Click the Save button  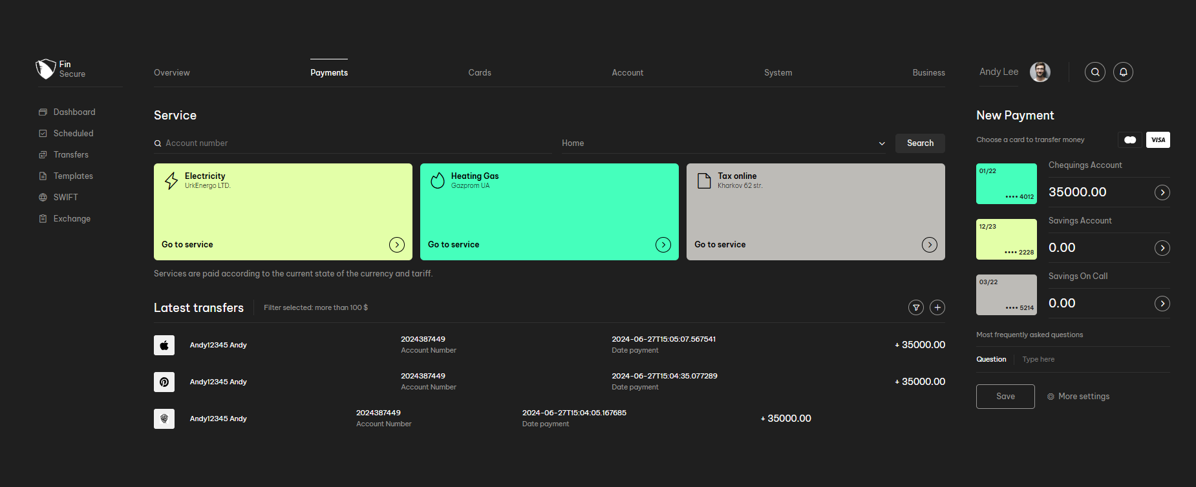coord(1005,397)
